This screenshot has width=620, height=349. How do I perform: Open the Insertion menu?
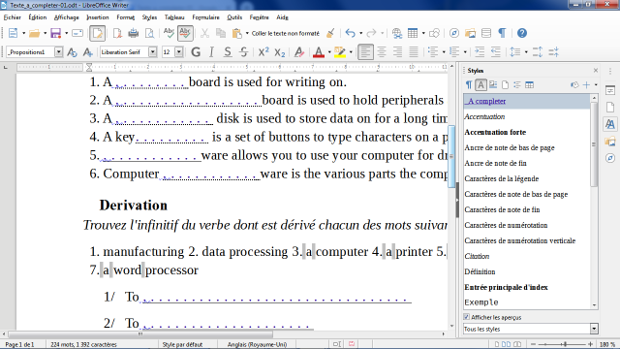pyautogui.click(x=97, y=17)
